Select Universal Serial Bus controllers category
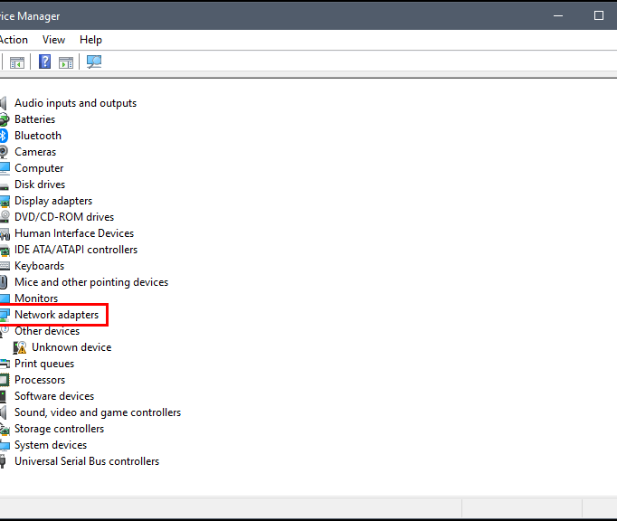The height and width of the screenshot is (521, 617). point(87,461)
